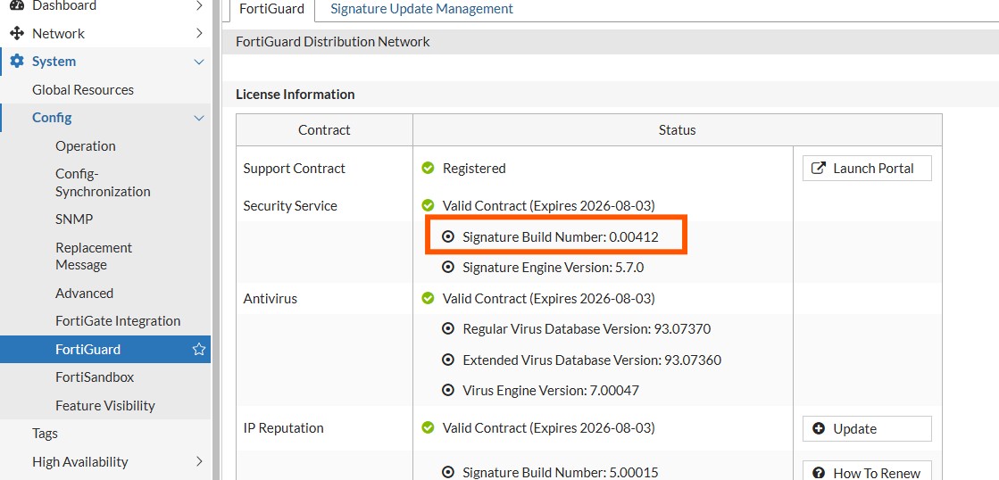Click the Network arrows icon

pos(17,33)
